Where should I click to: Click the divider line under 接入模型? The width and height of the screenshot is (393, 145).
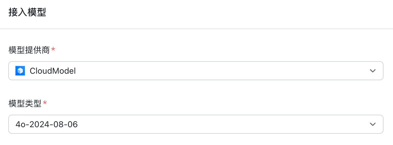click(196, 29)
